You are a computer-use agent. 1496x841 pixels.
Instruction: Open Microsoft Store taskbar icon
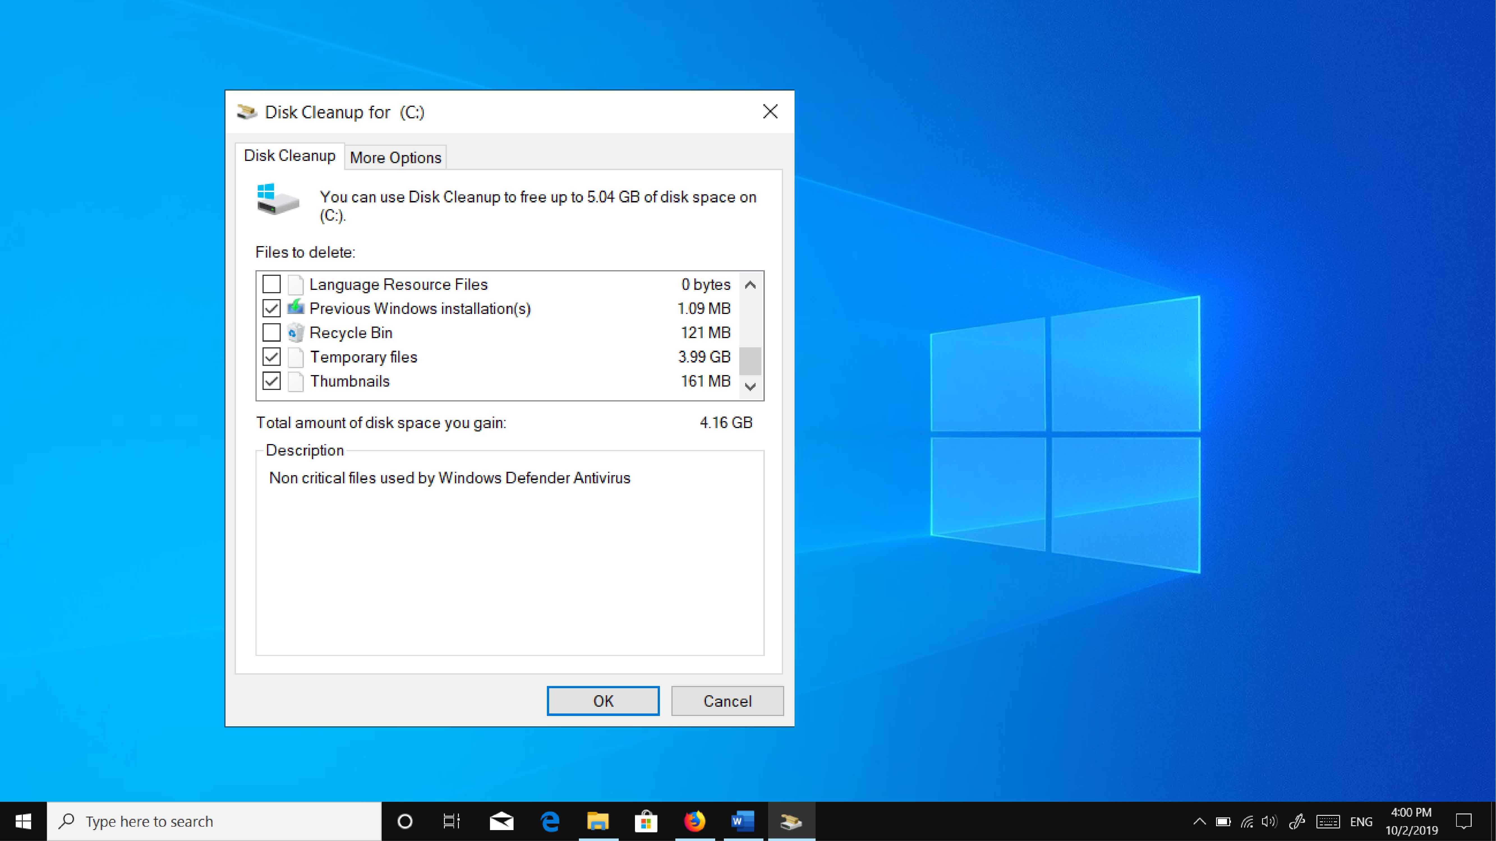(646, 821)
